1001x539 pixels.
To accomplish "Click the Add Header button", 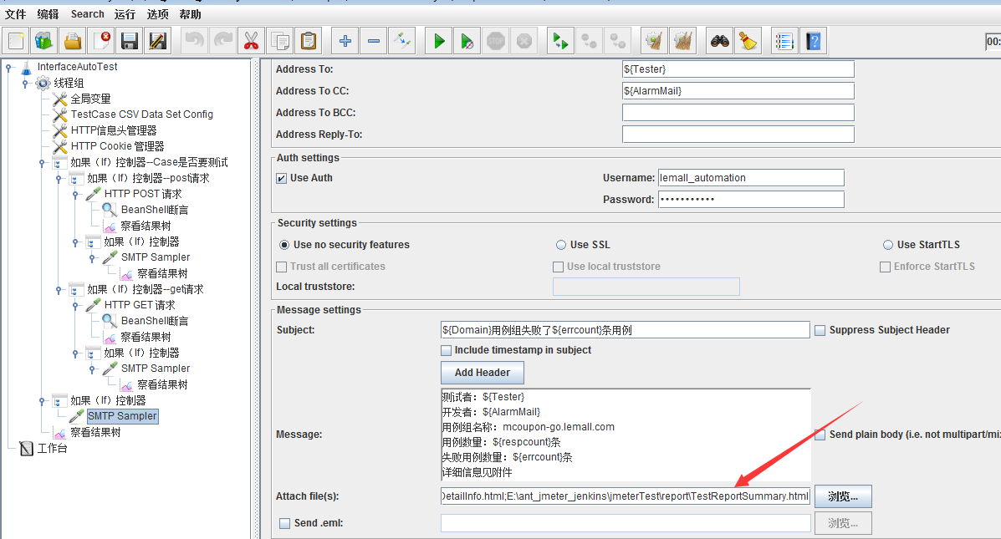I will [x=482, y=373].
